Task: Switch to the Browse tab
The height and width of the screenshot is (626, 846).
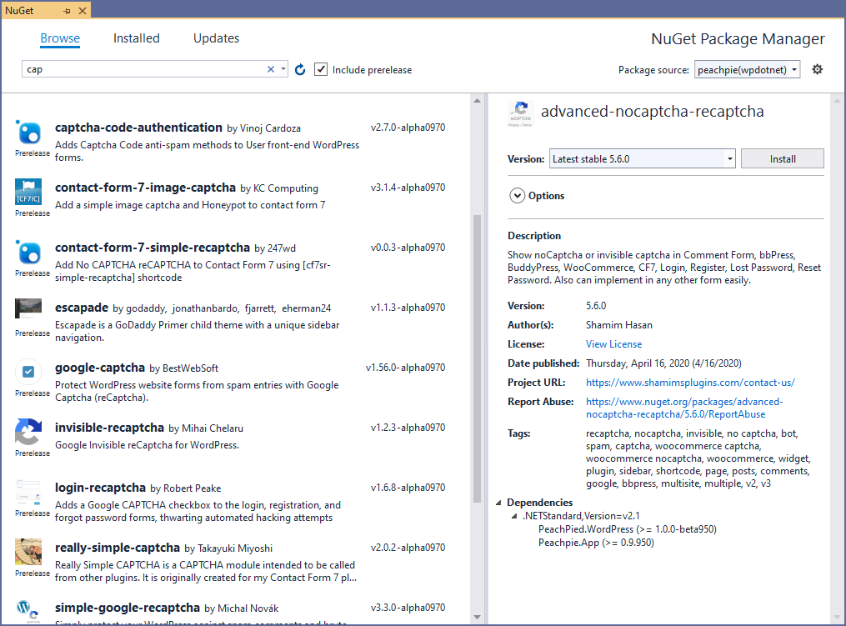Action: 60,38
